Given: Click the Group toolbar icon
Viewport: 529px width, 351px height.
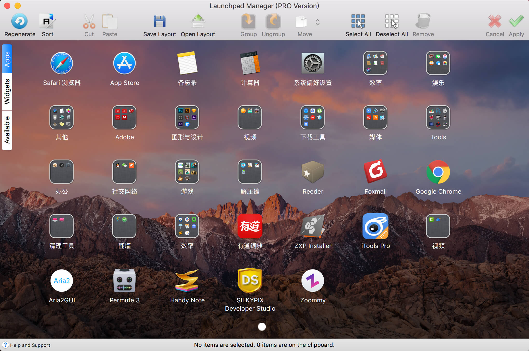Looking at the screenshot, I should pos(248,21).
